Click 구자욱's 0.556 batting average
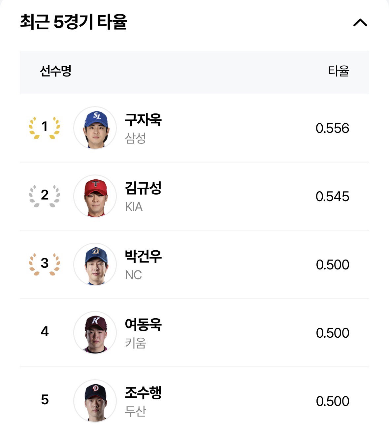The height and width of the screenshot is (432, 389). point(332,128)
